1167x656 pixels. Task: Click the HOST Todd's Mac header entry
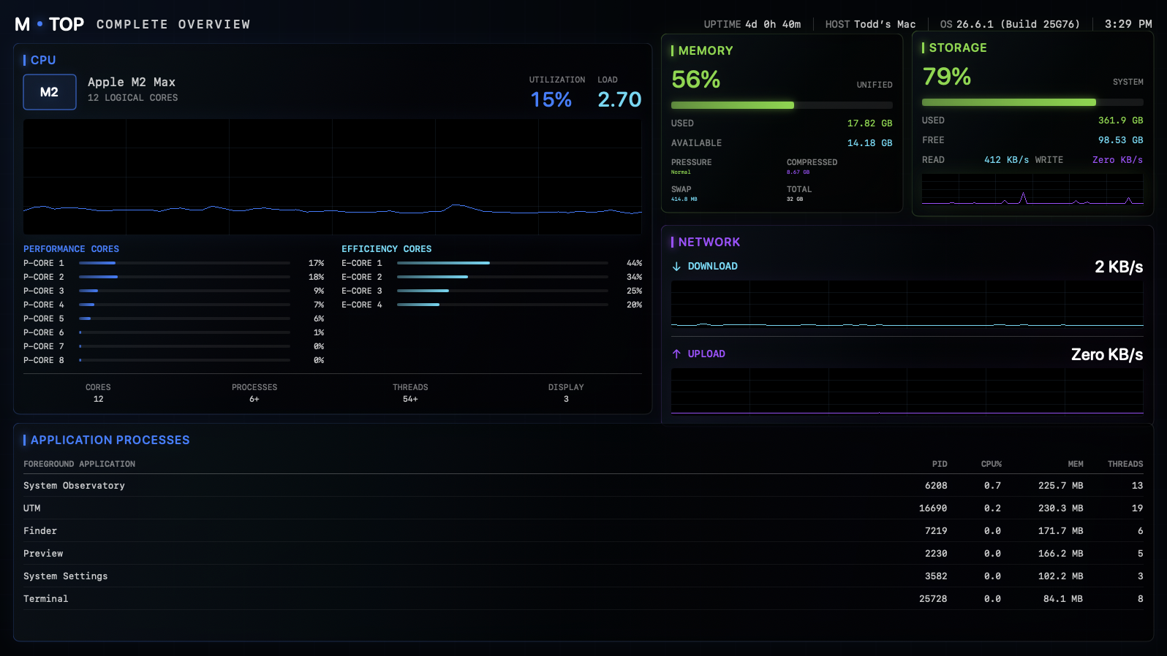870,24
